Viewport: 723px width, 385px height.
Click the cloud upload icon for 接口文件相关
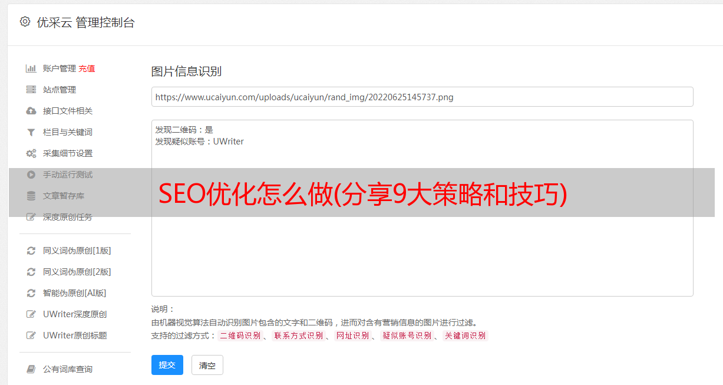tap(31, 111)
